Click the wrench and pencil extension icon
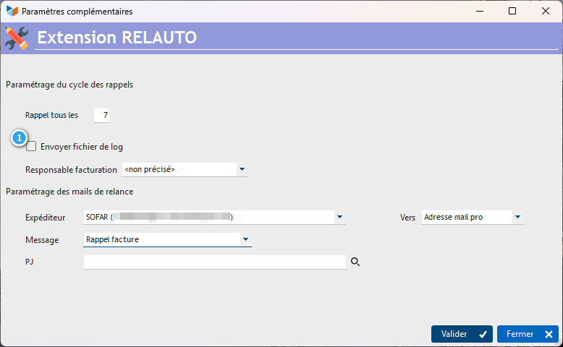 click(x=17, y=38)
